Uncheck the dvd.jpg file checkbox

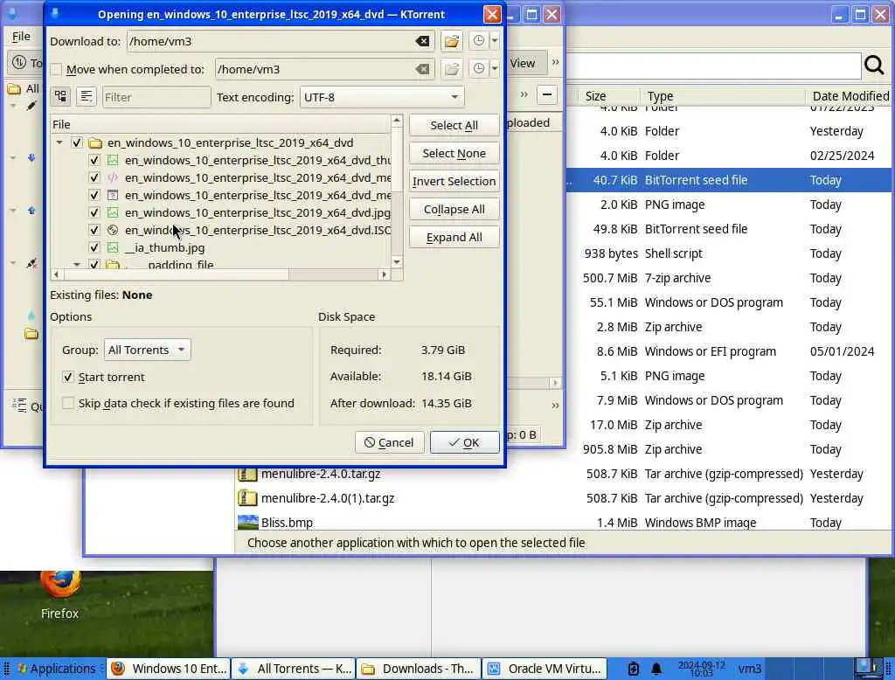click(x=94, y=212)
